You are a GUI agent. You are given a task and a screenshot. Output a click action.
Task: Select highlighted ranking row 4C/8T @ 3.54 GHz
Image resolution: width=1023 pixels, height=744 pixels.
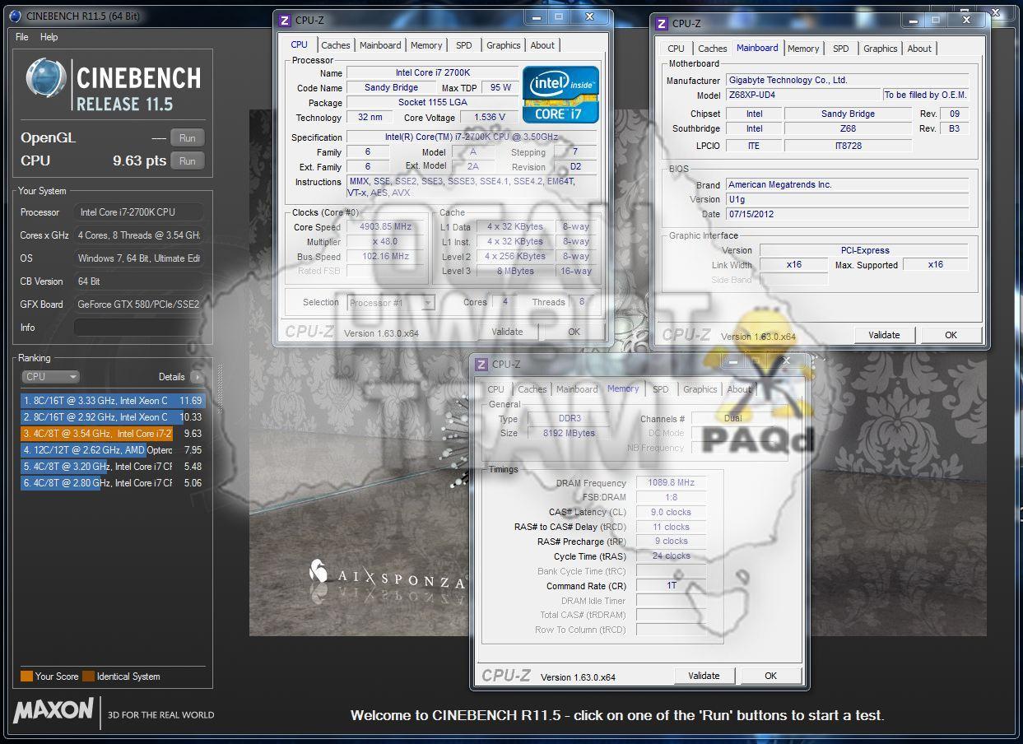[112, 434]
